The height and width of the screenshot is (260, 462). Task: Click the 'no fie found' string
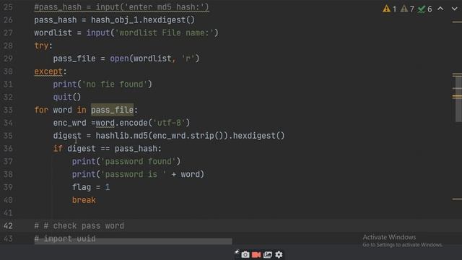[x=114, y=84]
